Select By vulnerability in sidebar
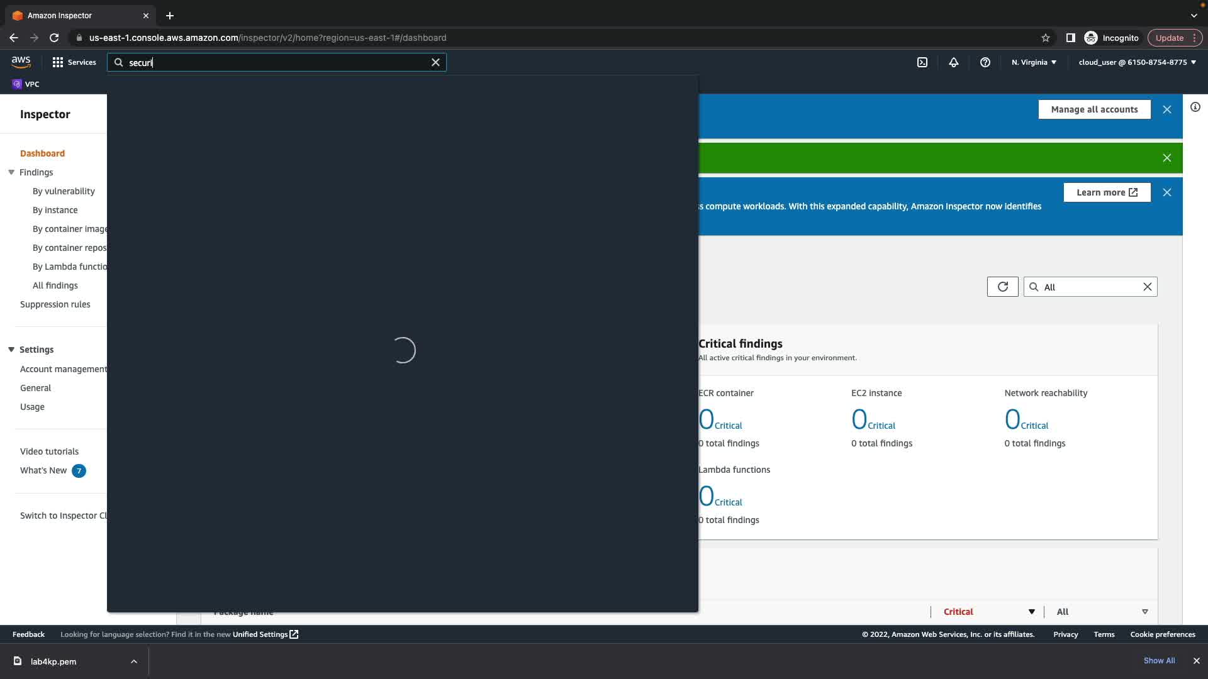This screenshot has width=1208, height=679. pyautogui.click(x=64, y=191)
